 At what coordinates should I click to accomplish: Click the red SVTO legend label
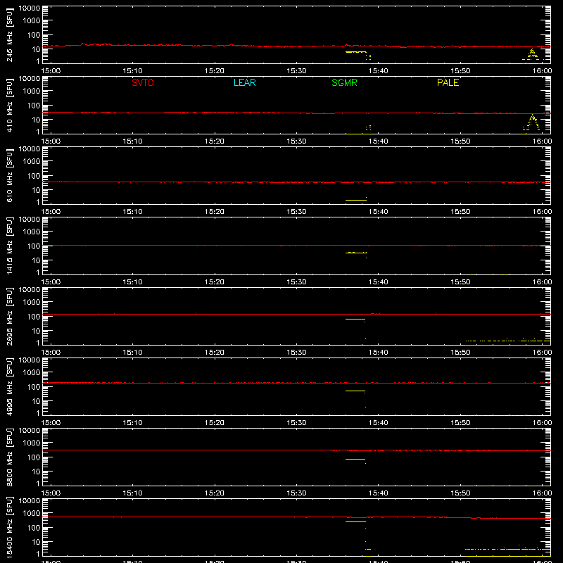pos(143,82)
